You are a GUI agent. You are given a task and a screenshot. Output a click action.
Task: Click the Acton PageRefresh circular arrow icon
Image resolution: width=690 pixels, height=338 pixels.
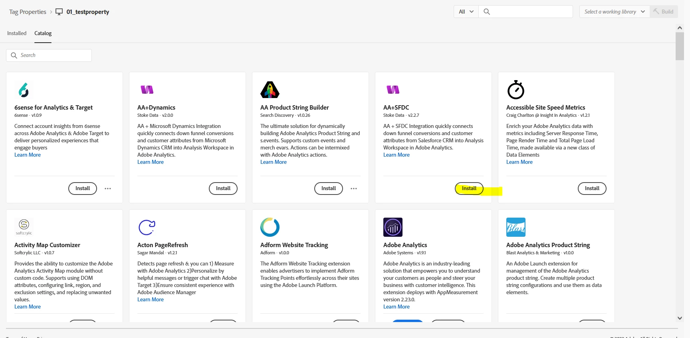click(x=147, y=227)
